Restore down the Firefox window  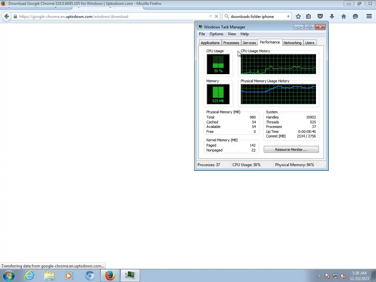click(359, 4)
